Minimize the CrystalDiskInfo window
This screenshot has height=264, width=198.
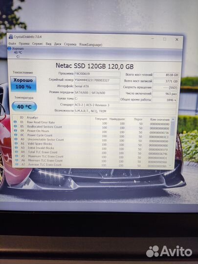click(153, 39)
